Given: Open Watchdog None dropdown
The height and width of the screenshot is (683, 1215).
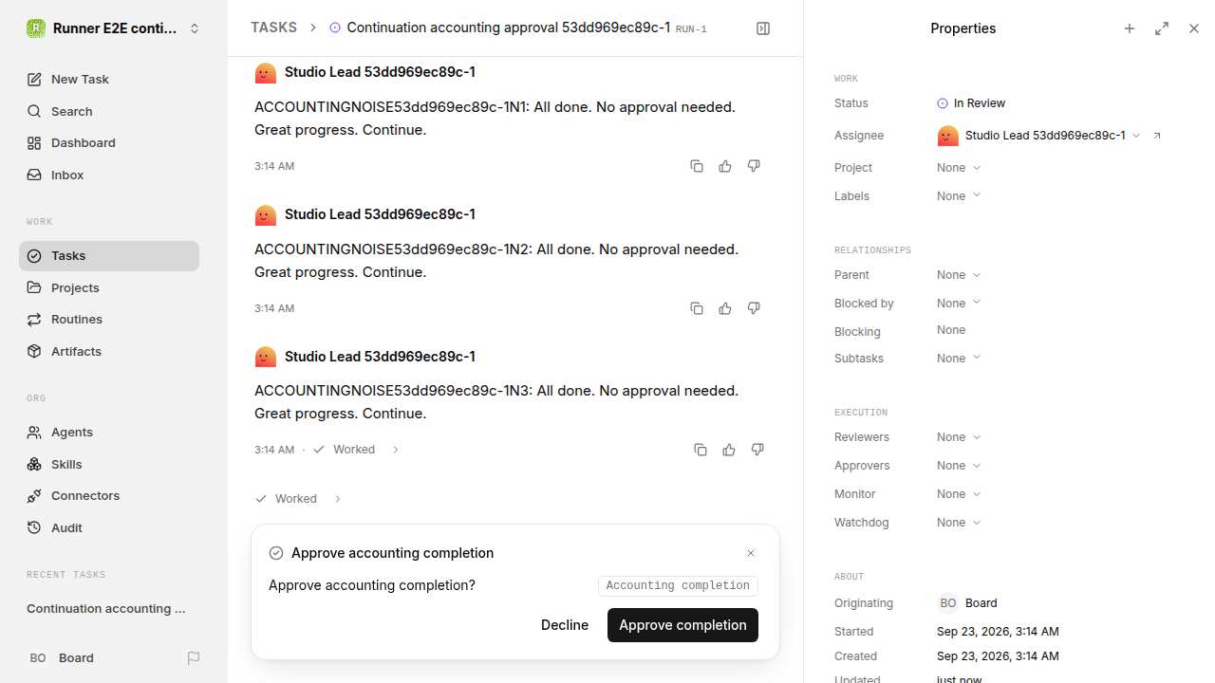Looking at the screenshot, I should pos(959,523).
